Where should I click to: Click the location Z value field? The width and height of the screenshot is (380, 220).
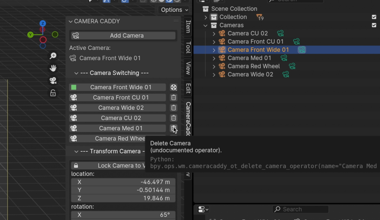tap(123, 198)
